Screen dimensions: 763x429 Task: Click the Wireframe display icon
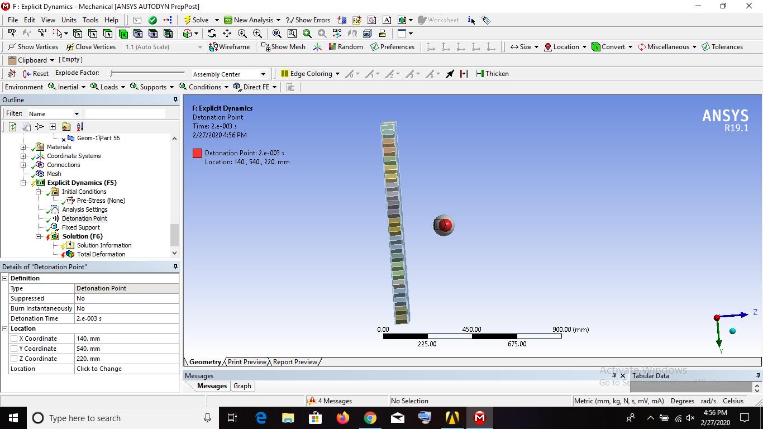(x=213, y=47)
